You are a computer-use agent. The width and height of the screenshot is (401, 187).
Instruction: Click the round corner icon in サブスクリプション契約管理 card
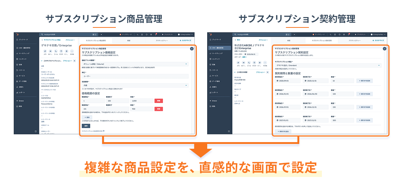click(x=384, y=49)
